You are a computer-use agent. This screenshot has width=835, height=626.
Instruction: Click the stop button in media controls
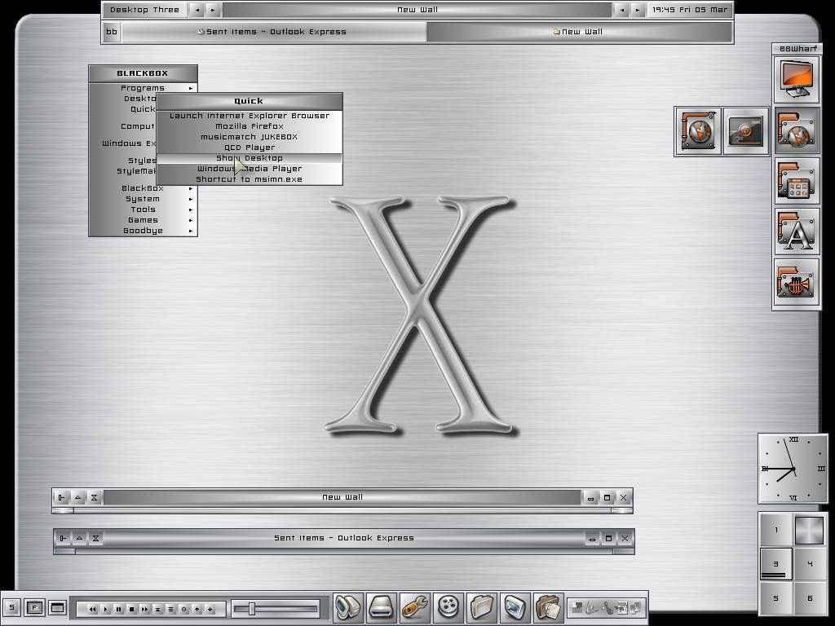(x=131, y=609)
